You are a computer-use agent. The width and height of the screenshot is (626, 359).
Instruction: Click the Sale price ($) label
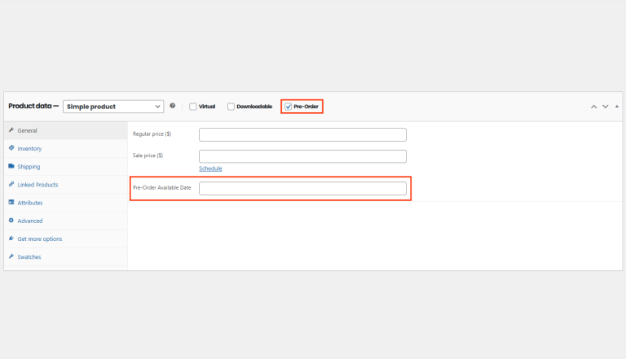(148, 155)
